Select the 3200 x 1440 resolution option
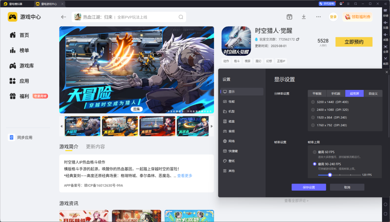 330,102
